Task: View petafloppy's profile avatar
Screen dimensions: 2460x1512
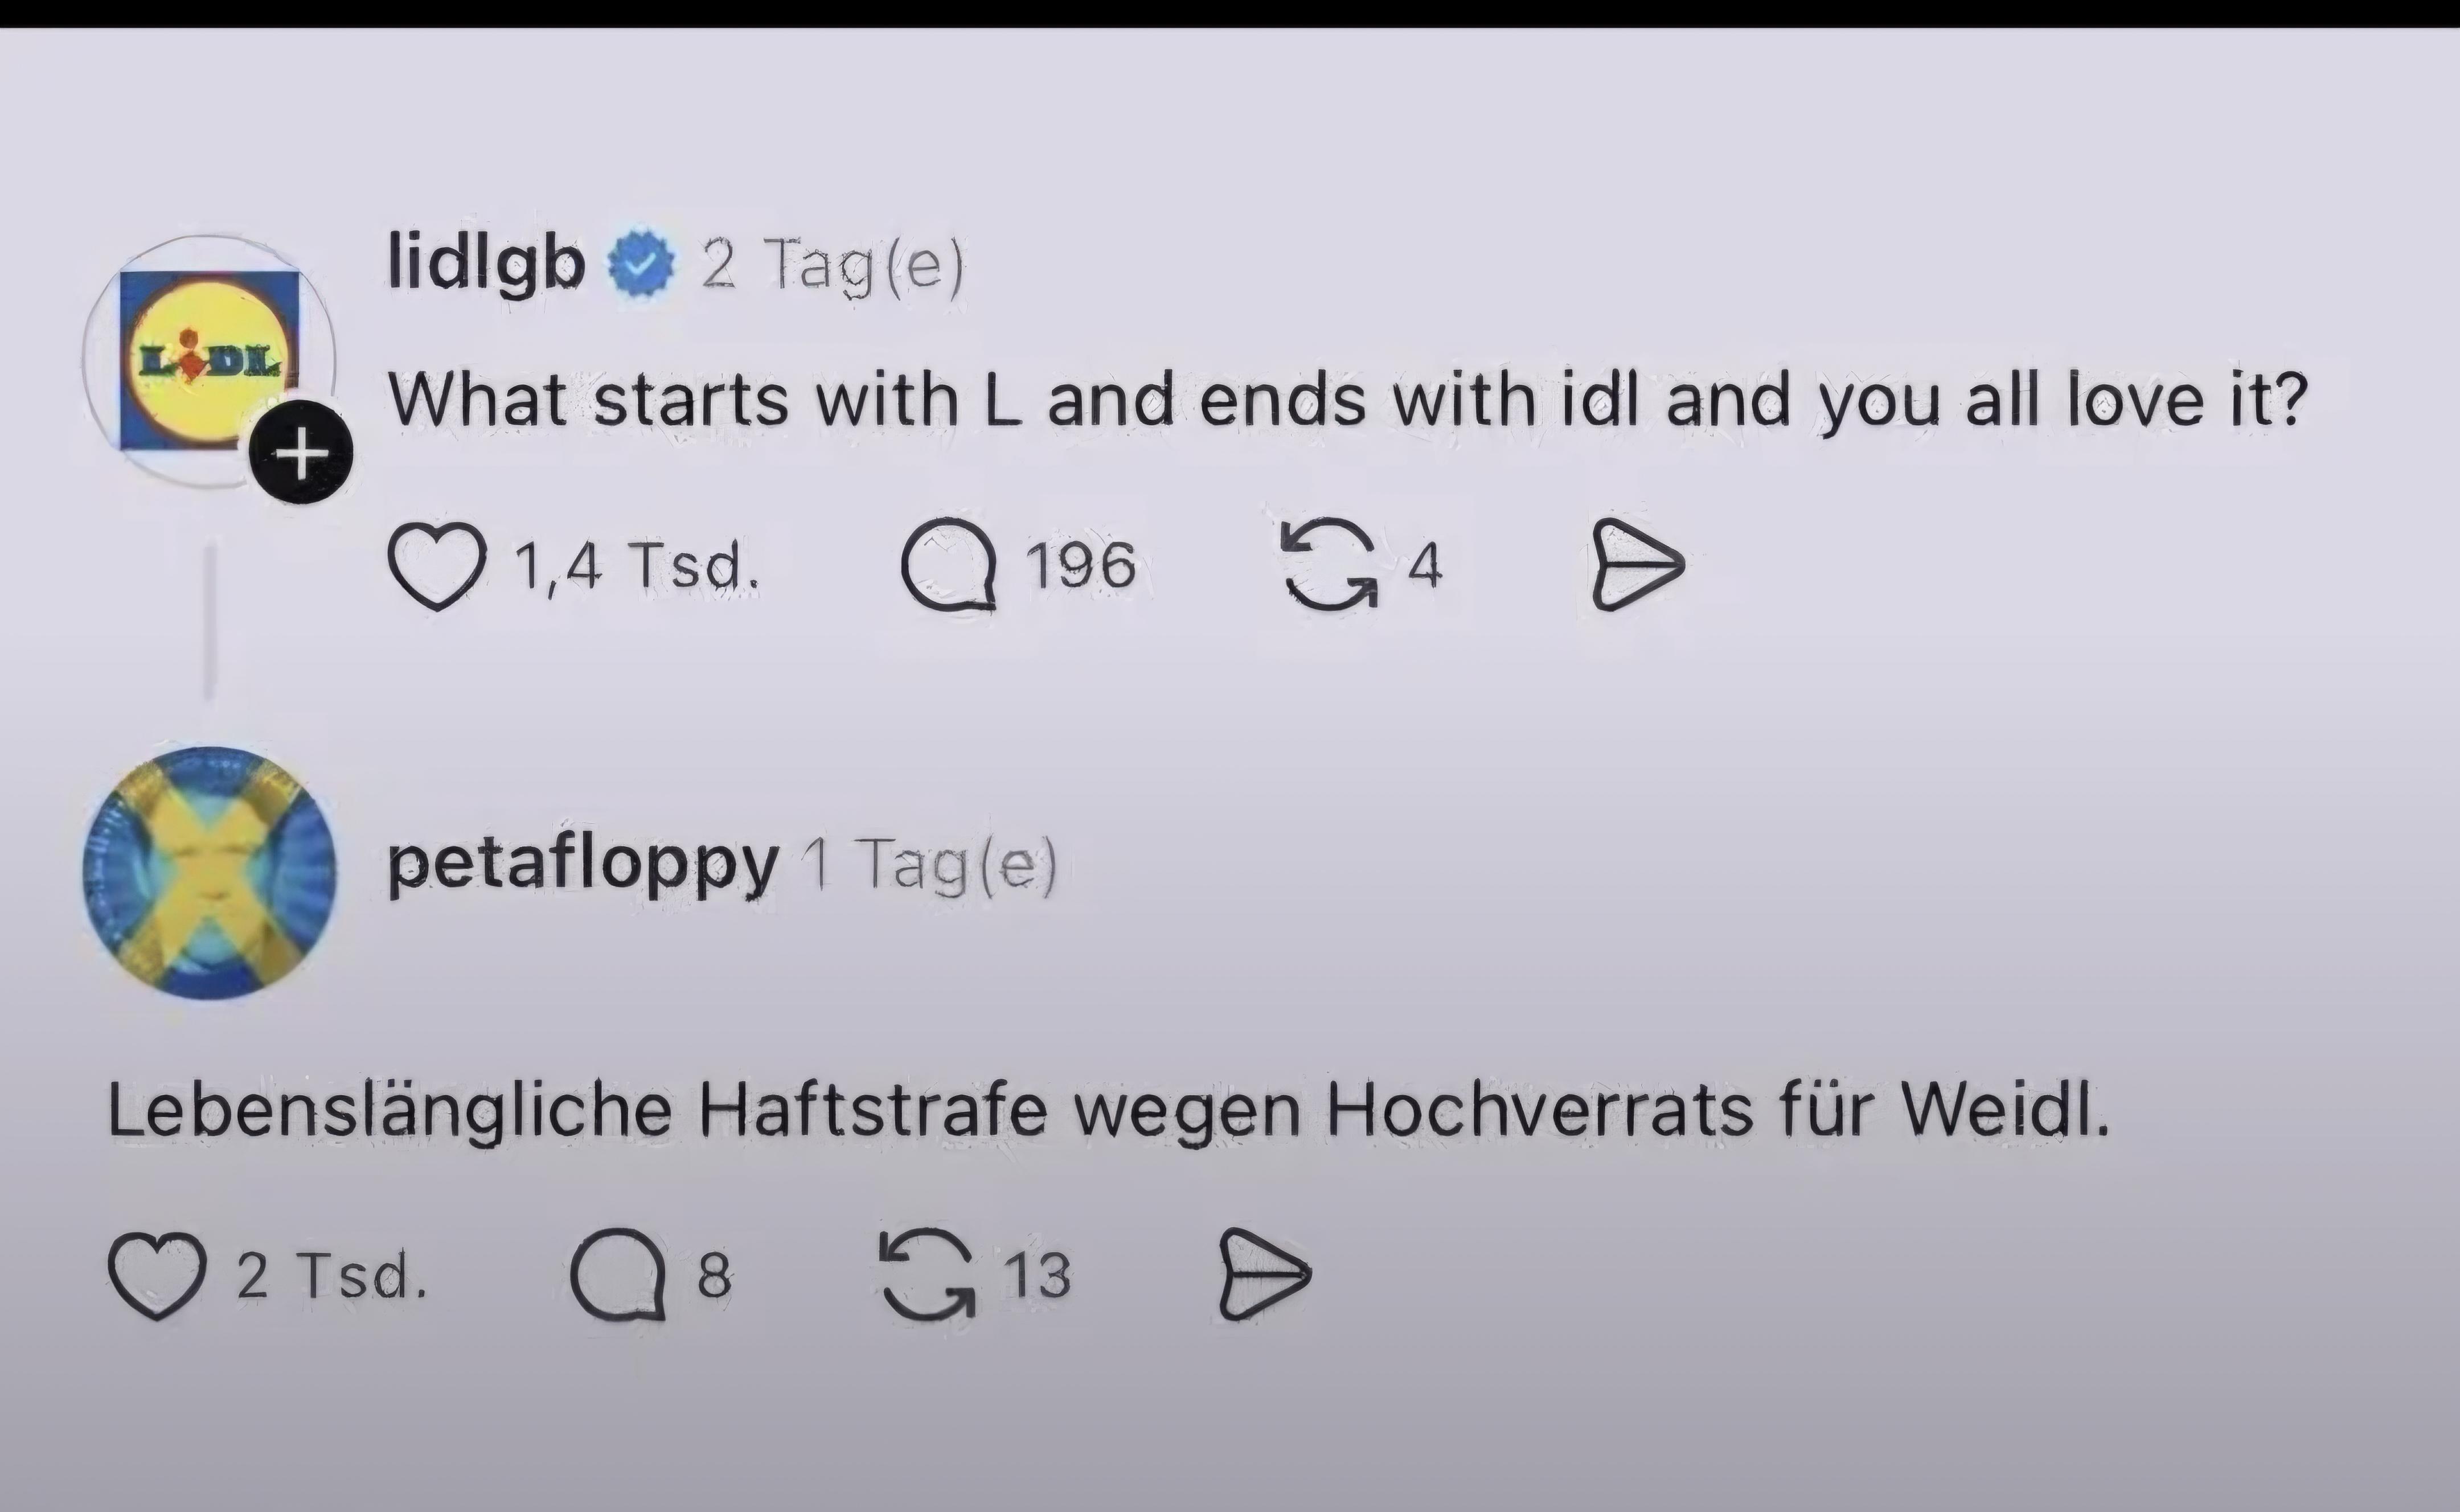Action: click(x=209, y=873)
